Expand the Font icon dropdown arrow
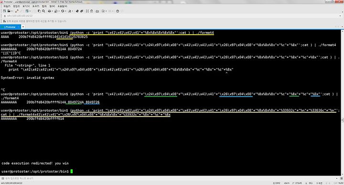Viewport: 344px width, 185px height. click(x=73, y=11)
